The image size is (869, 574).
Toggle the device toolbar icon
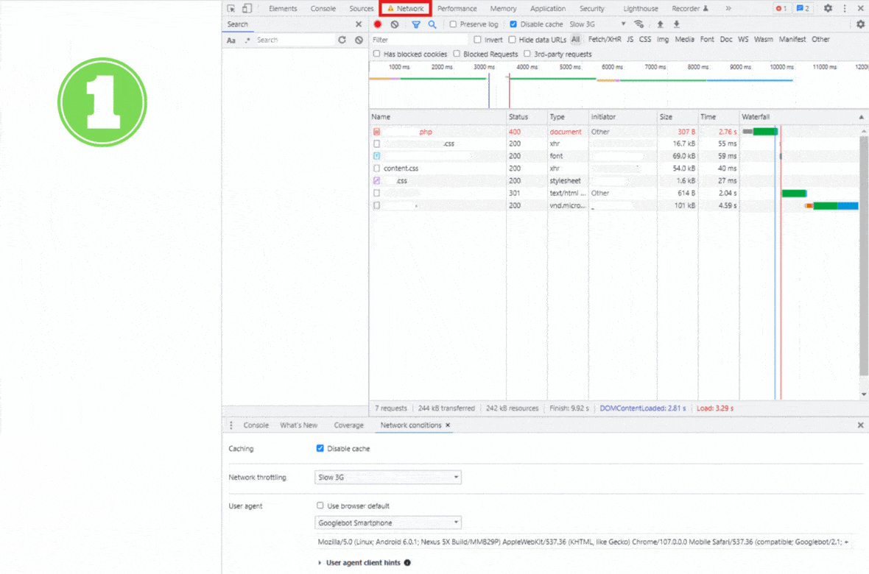(247, 9)
